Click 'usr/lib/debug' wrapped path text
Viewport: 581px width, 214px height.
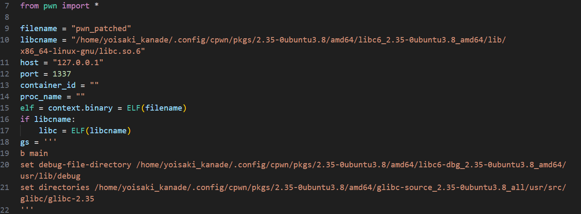50,176
